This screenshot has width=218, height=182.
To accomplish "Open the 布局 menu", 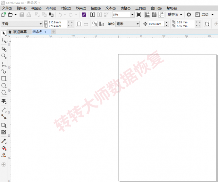I will tap(51, 8).
